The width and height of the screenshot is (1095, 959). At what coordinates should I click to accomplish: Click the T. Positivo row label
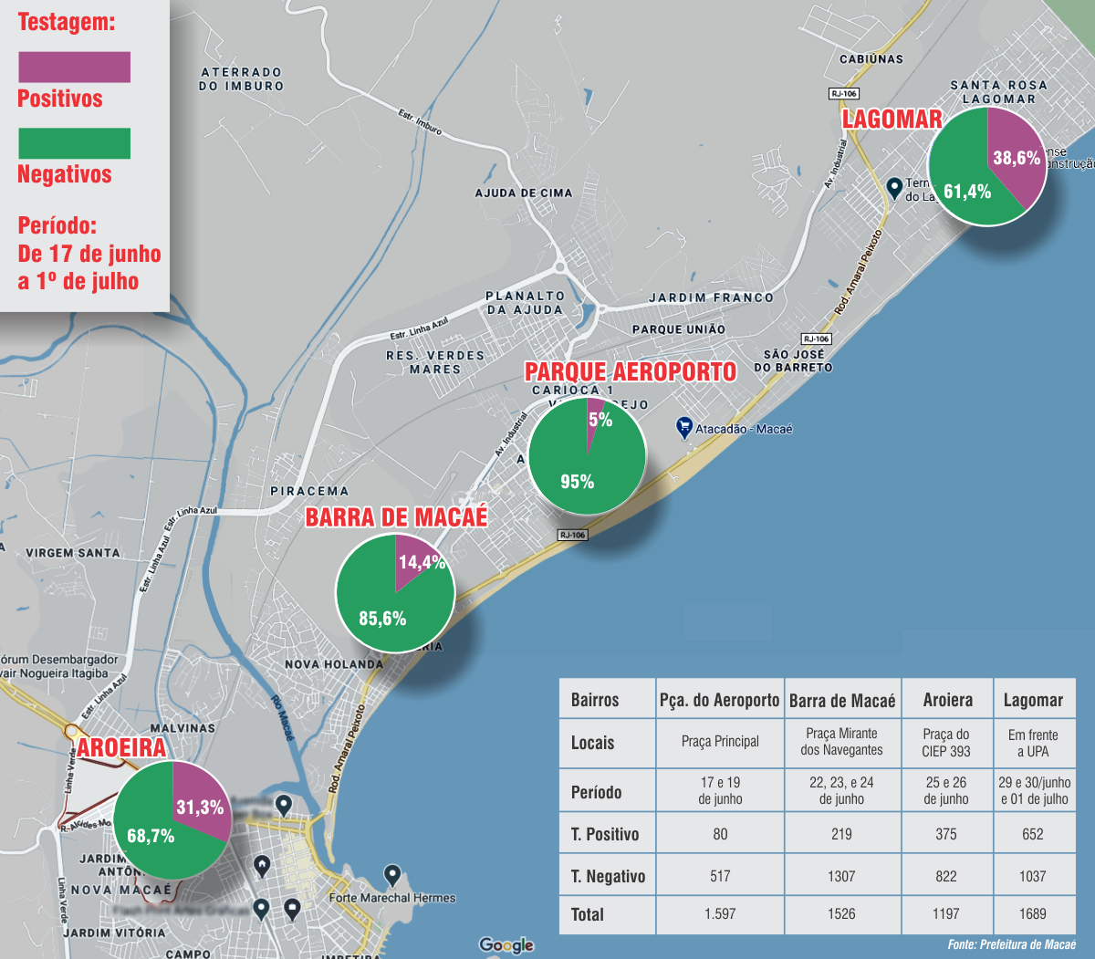click(x=605, y=834)
